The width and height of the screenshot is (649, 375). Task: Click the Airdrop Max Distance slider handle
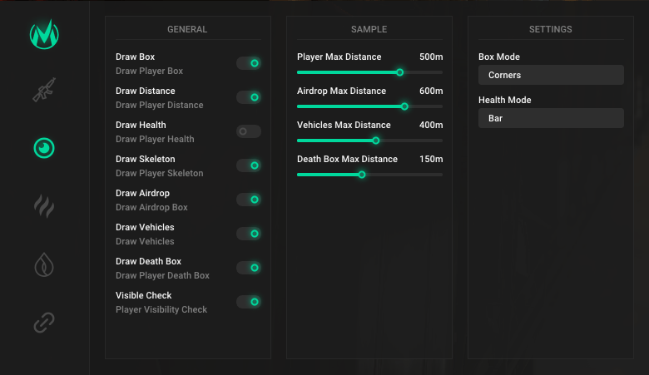(404, 106)
